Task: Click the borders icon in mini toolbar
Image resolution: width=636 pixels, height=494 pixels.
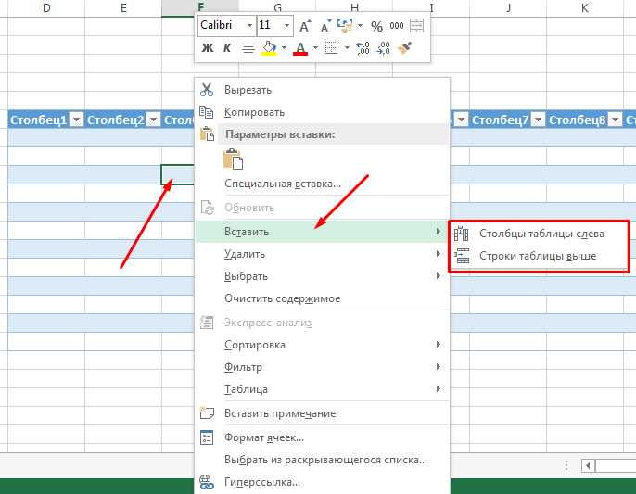Action: (x=331, y=48)
